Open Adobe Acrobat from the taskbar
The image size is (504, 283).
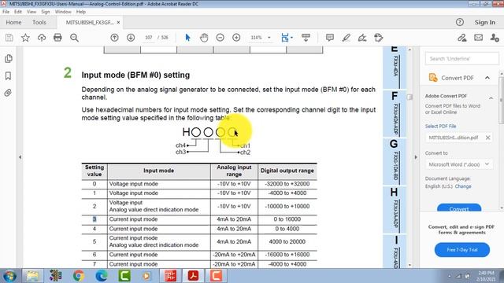(193, 276)
